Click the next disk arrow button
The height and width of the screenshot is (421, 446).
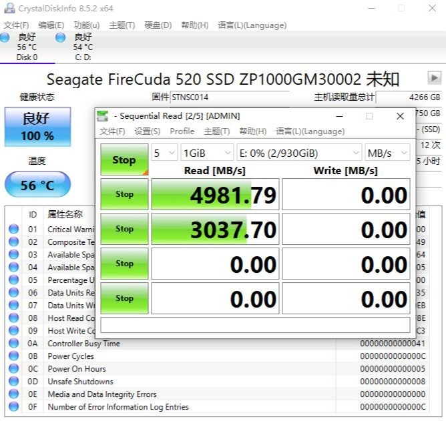click(435, 78)
